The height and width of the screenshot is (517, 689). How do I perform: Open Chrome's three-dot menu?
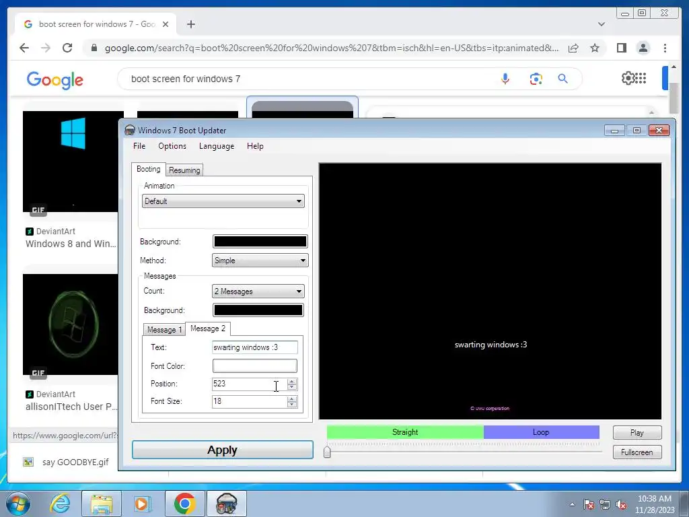pyautogui.click(x=665, y=48)
